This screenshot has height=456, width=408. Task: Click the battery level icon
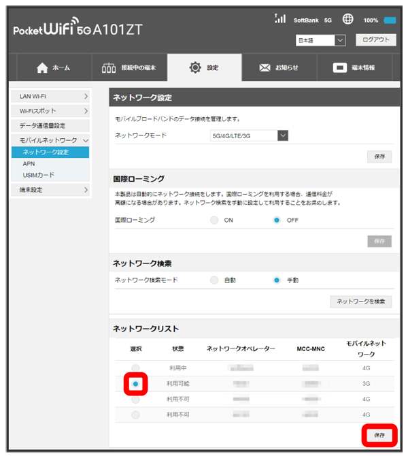point(390,20)
